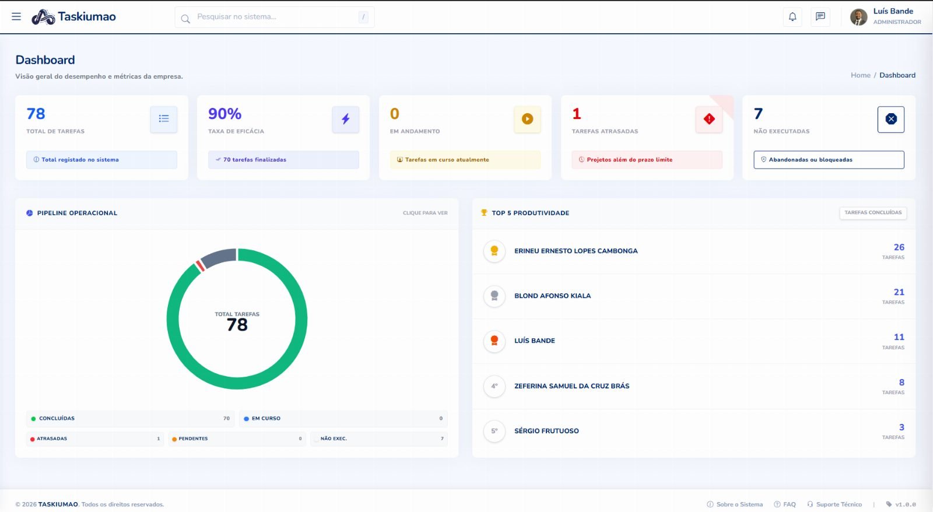
Task: Open Suporte Técnico footer link
Action: click(834, 504)
